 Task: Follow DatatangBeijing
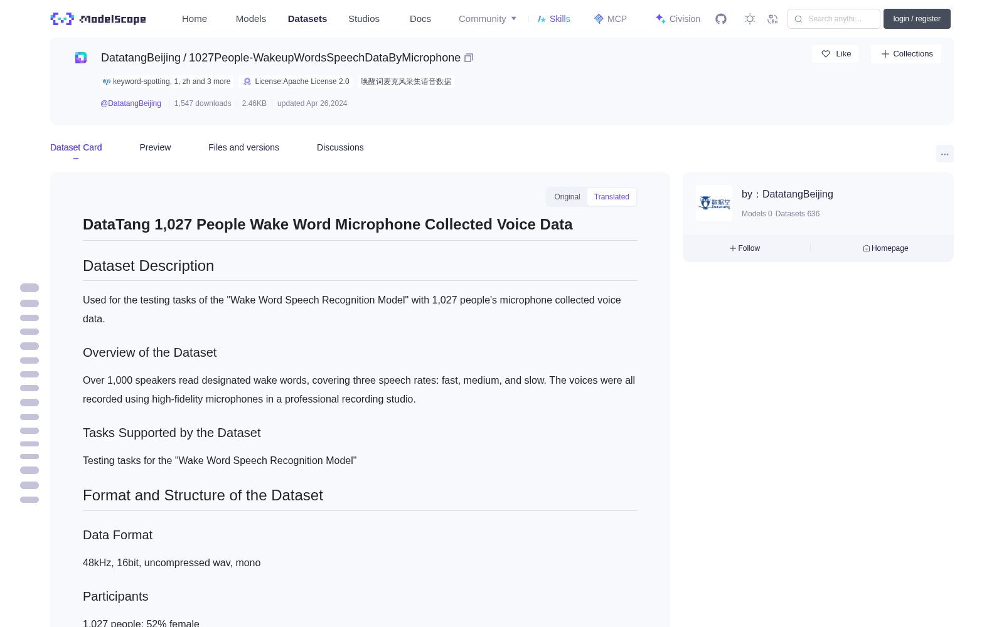745,248
